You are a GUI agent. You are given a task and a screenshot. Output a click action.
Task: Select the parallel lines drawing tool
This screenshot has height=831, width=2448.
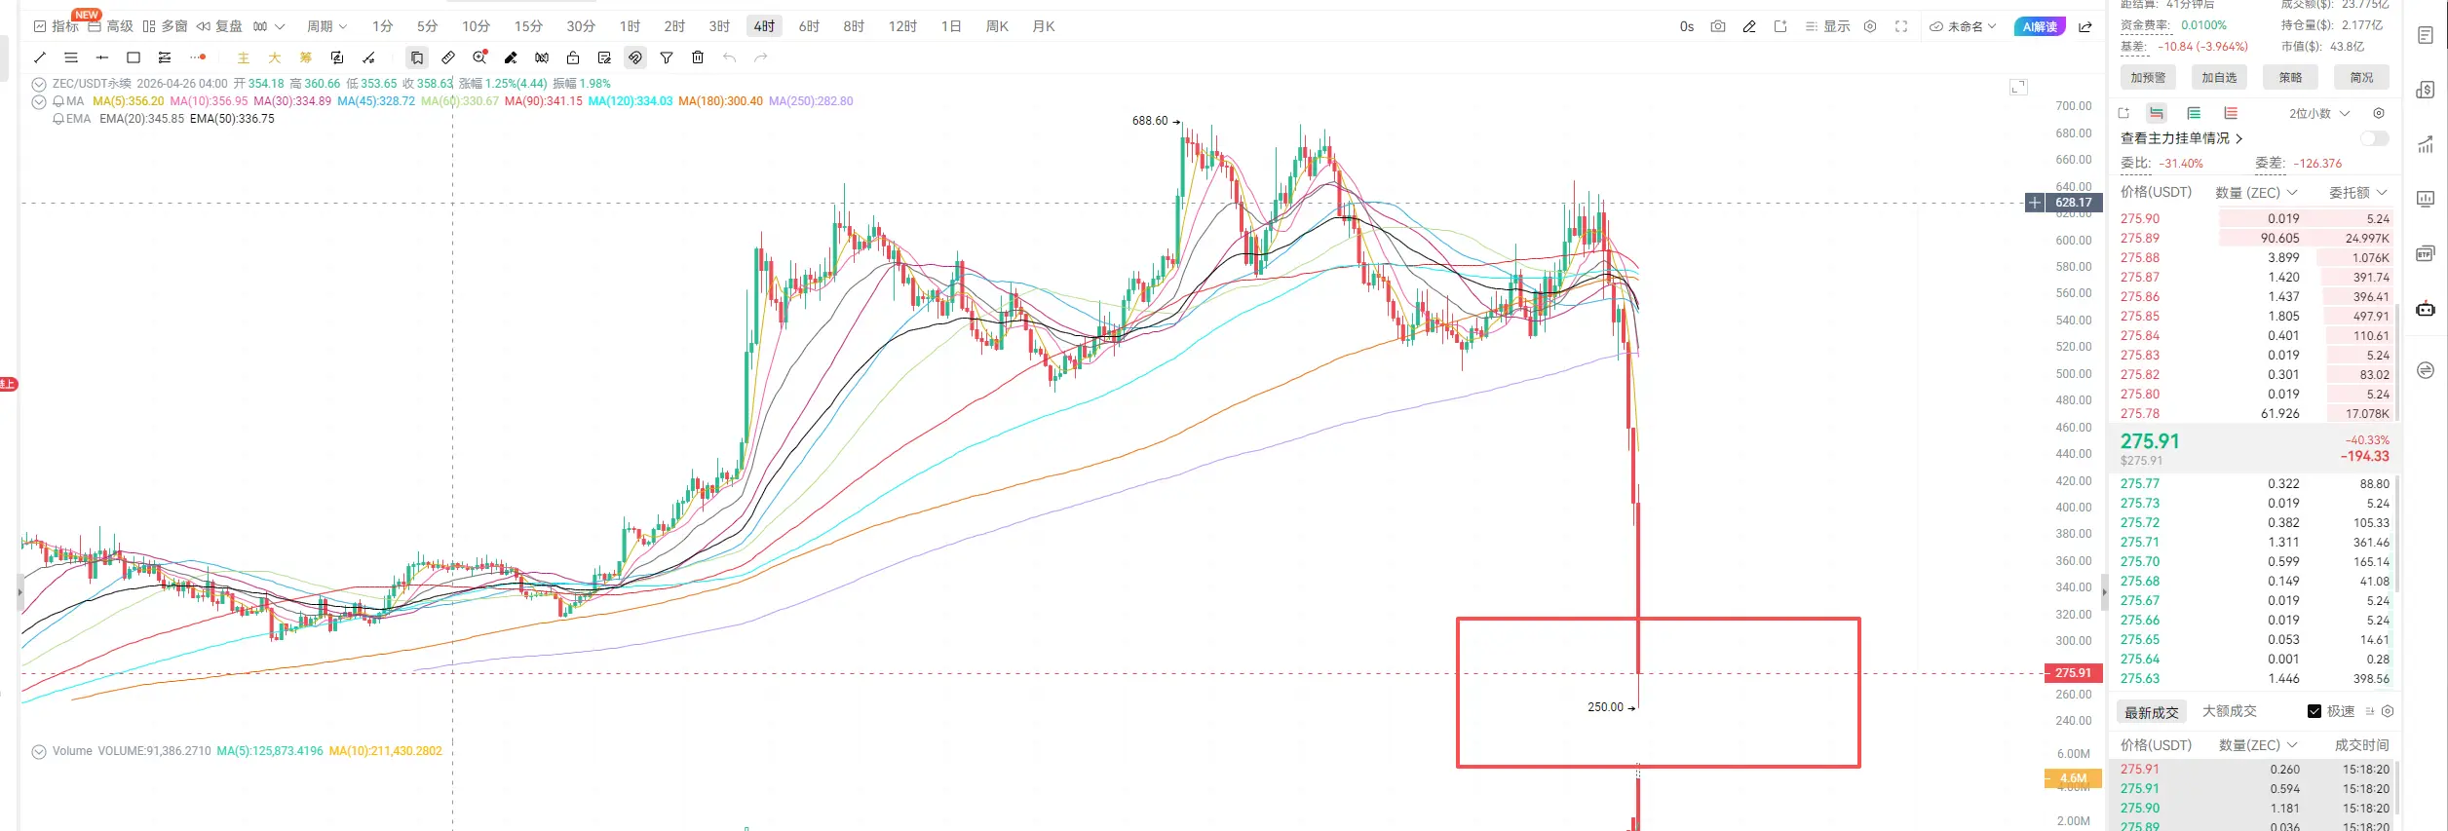point(71,57)
